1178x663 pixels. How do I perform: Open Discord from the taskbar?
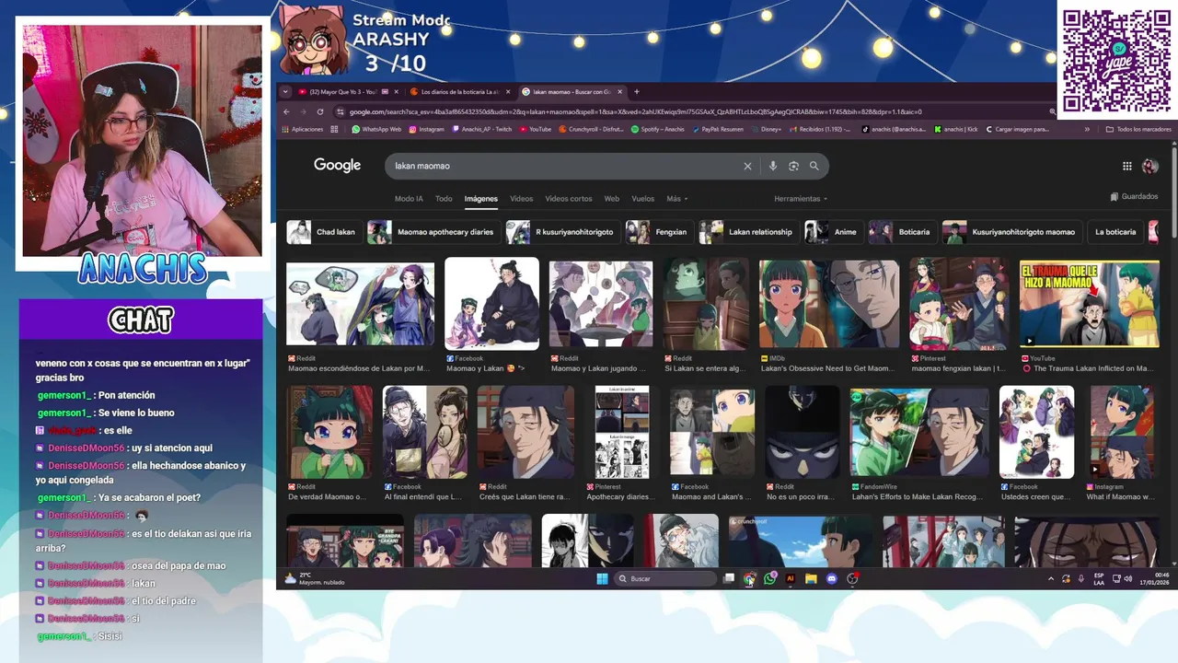(x=832, y=578)
